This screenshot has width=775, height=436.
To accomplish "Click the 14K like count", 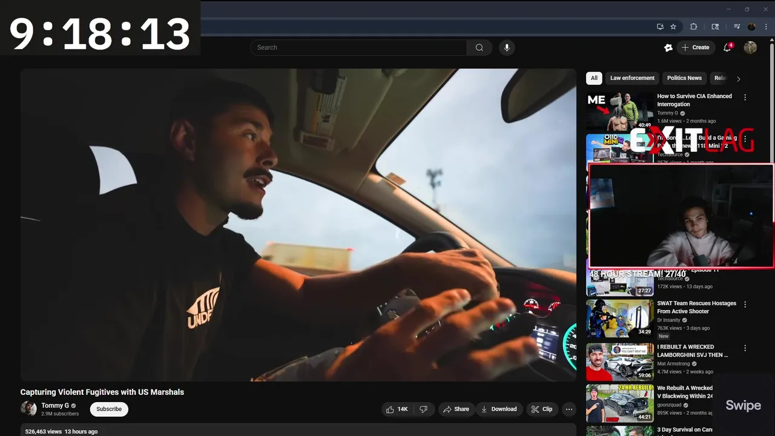I will click(403, 409).
